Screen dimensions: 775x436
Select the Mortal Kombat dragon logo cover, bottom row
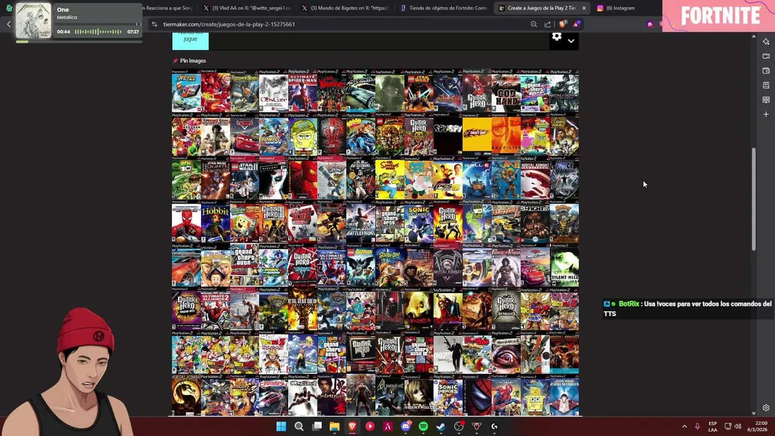(x=186, y=395)
